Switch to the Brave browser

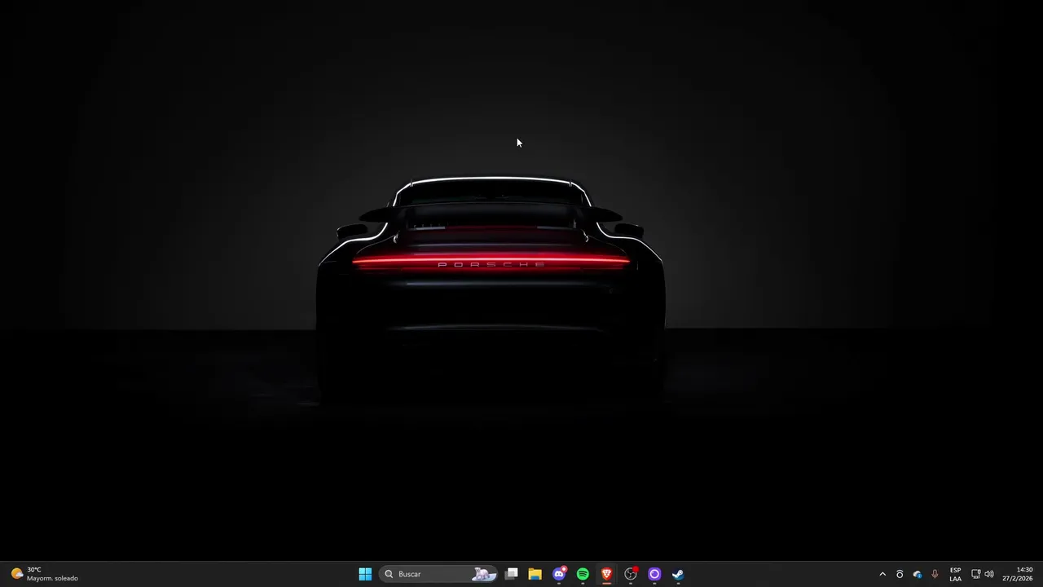(x=606, y=574)
